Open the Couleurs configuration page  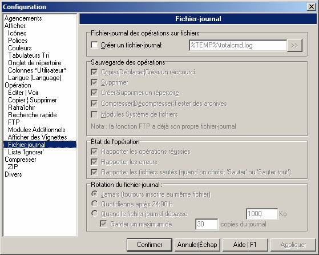[x=20, y=48]
